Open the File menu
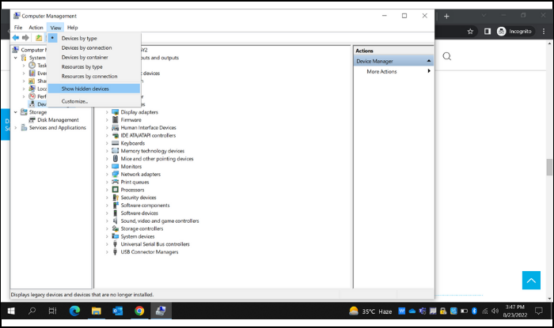The image size is (554, 328). [18, 28]
